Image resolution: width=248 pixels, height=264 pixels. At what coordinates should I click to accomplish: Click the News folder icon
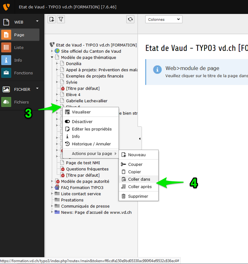point(57,212)
